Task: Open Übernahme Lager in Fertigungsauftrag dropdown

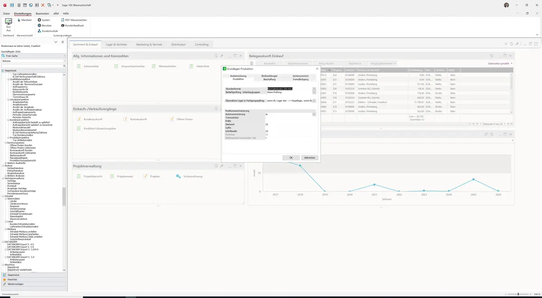Action: click(314, 101)
